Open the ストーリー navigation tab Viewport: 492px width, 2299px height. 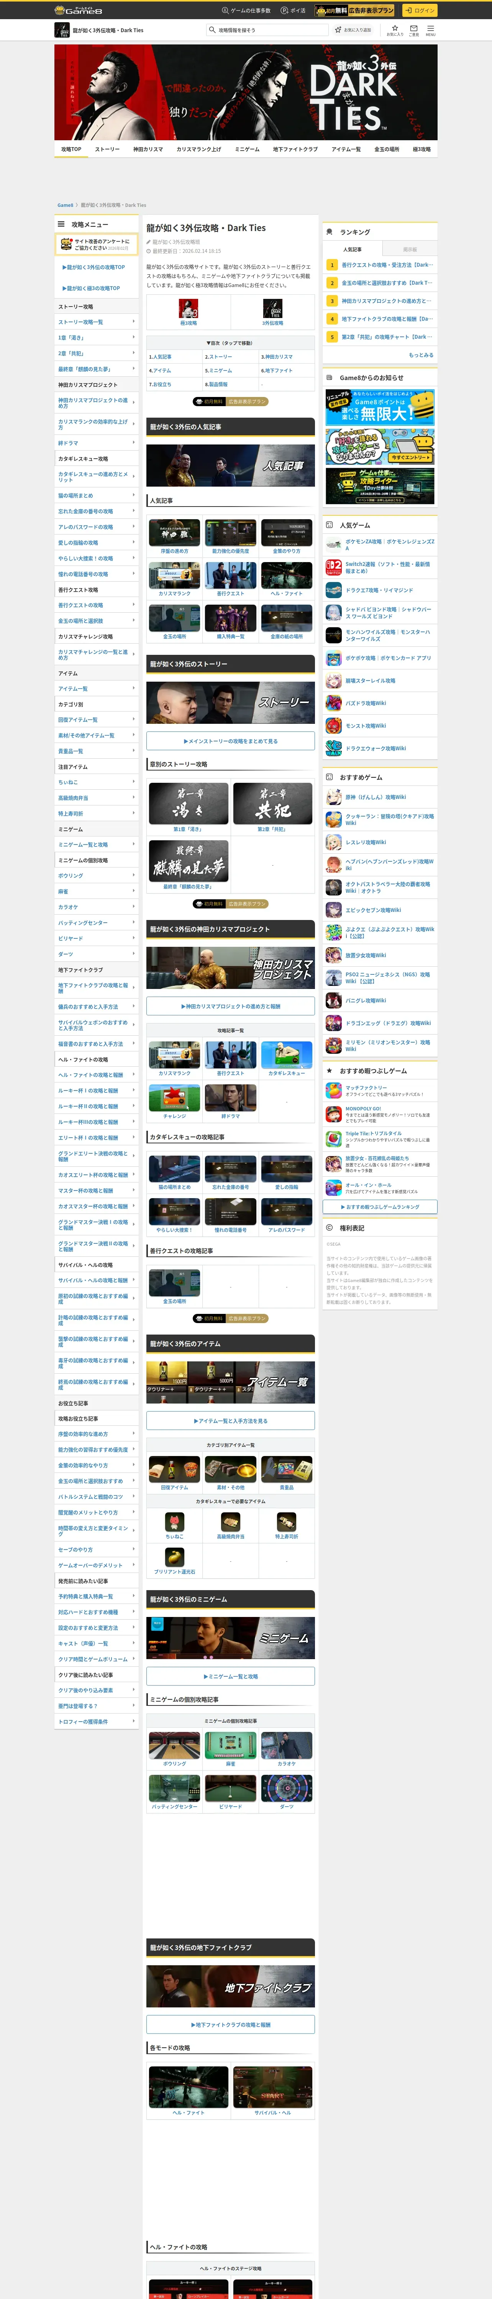[107, 149]
